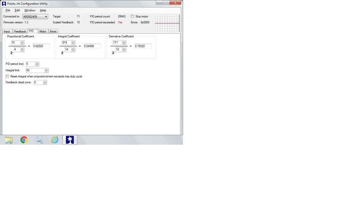
Task: Click the Integral limit field
Action: (35, 70)
